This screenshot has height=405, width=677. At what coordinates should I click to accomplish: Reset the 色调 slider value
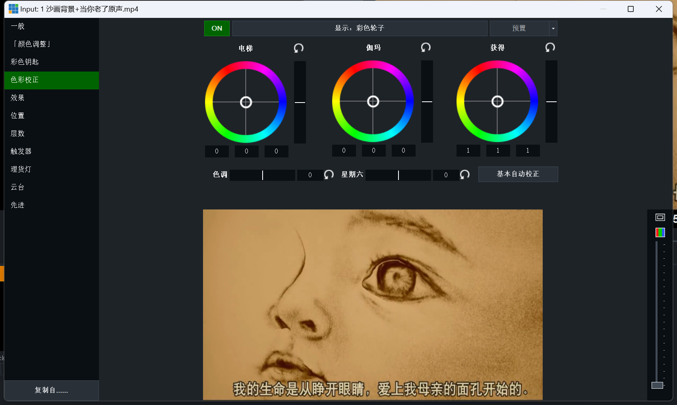point(329,174)
